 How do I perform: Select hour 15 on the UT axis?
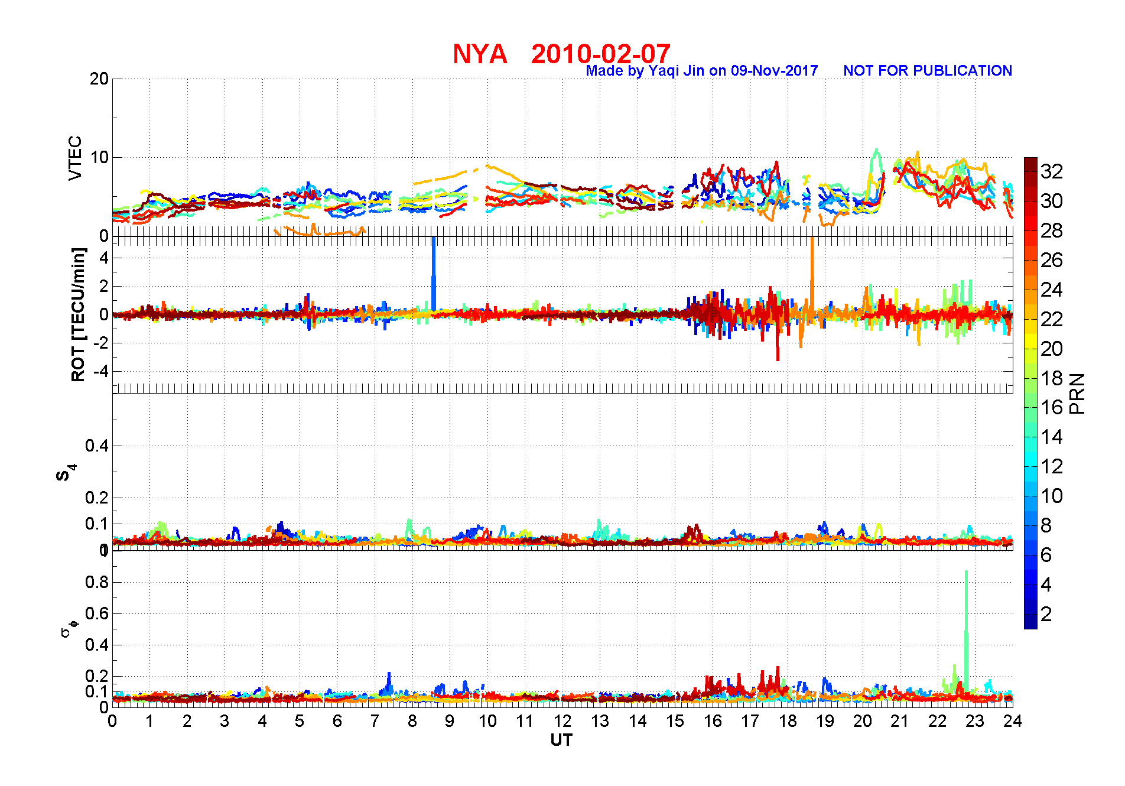[675, 721]
